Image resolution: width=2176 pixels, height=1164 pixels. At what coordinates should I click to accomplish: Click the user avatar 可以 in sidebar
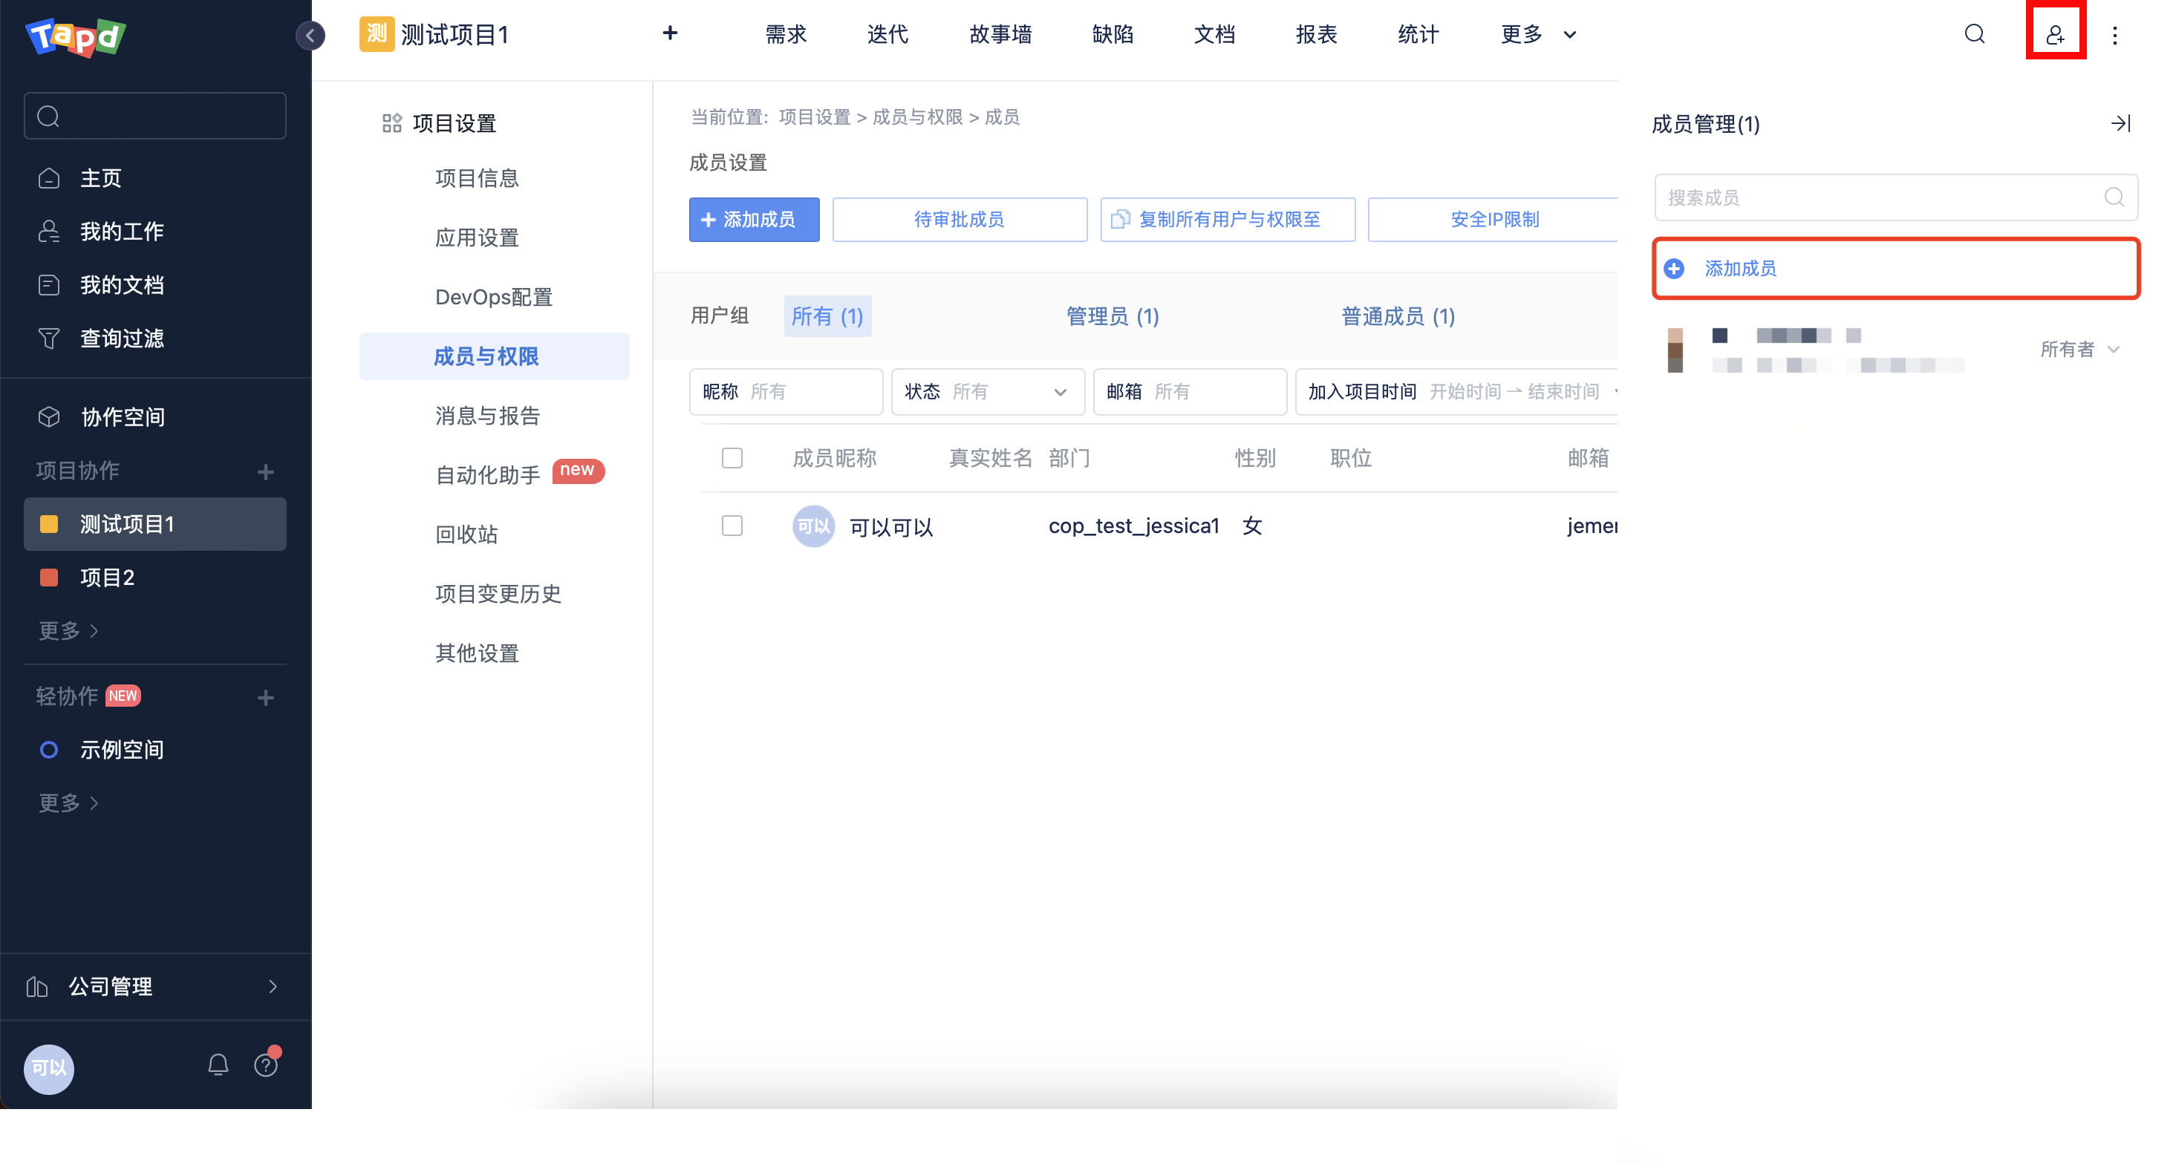tap(49, 1069)
